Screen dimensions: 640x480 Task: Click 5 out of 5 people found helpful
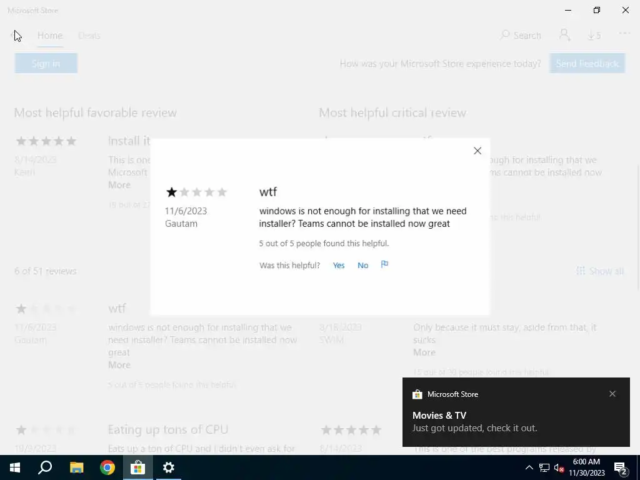(x=324, y=243)
